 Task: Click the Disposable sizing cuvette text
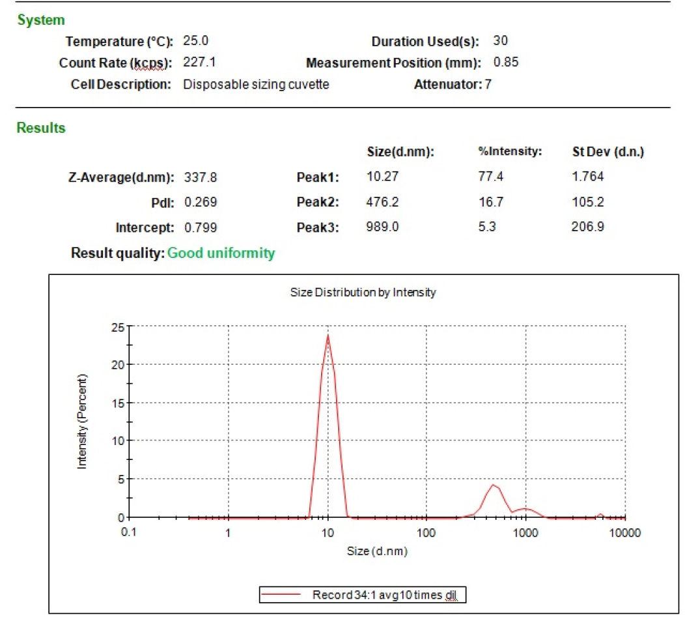(x=256, y=85)
